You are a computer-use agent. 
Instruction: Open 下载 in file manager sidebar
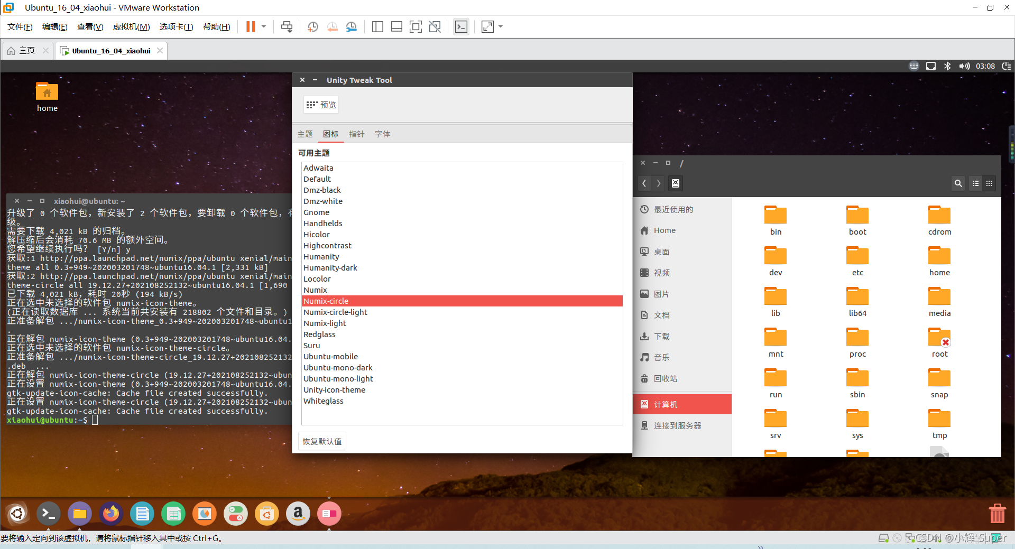[682, 336]
